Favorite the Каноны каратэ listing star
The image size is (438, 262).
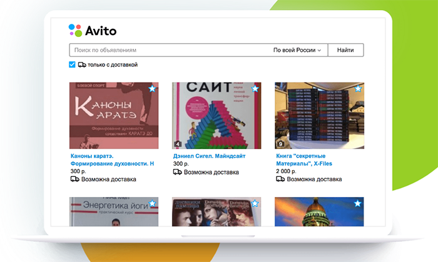point(151,89)
